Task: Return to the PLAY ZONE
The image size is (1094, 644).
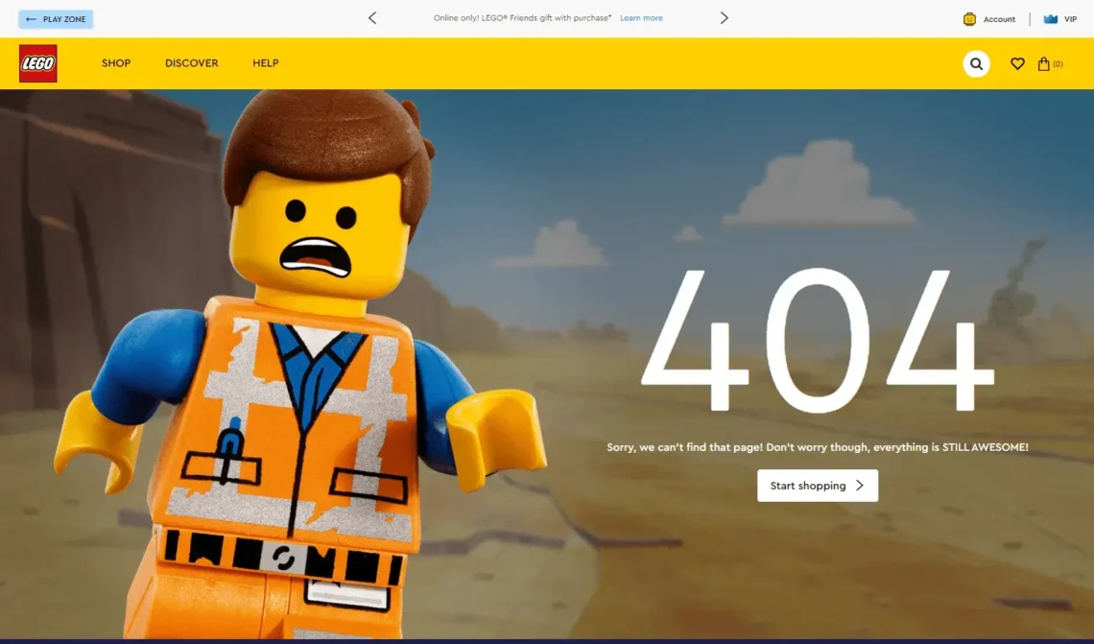Action: point(55,18)
